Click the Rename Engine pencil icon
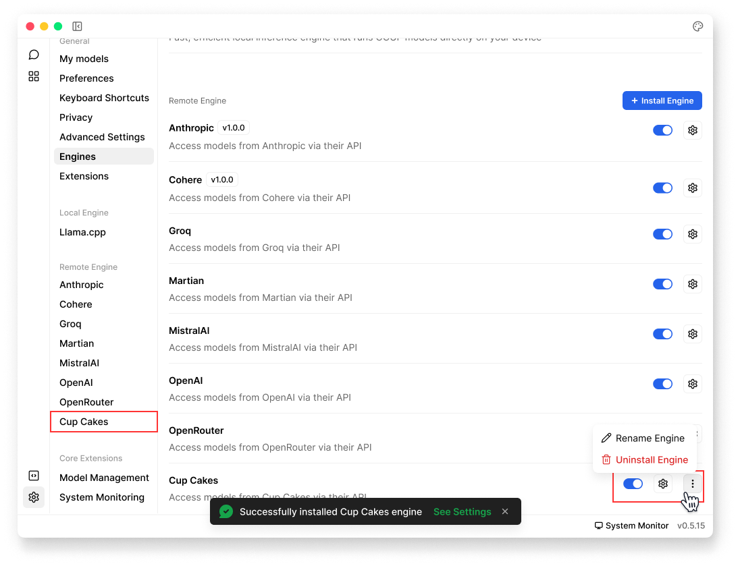Screen dimensions: 738x566 coord(606,438)
